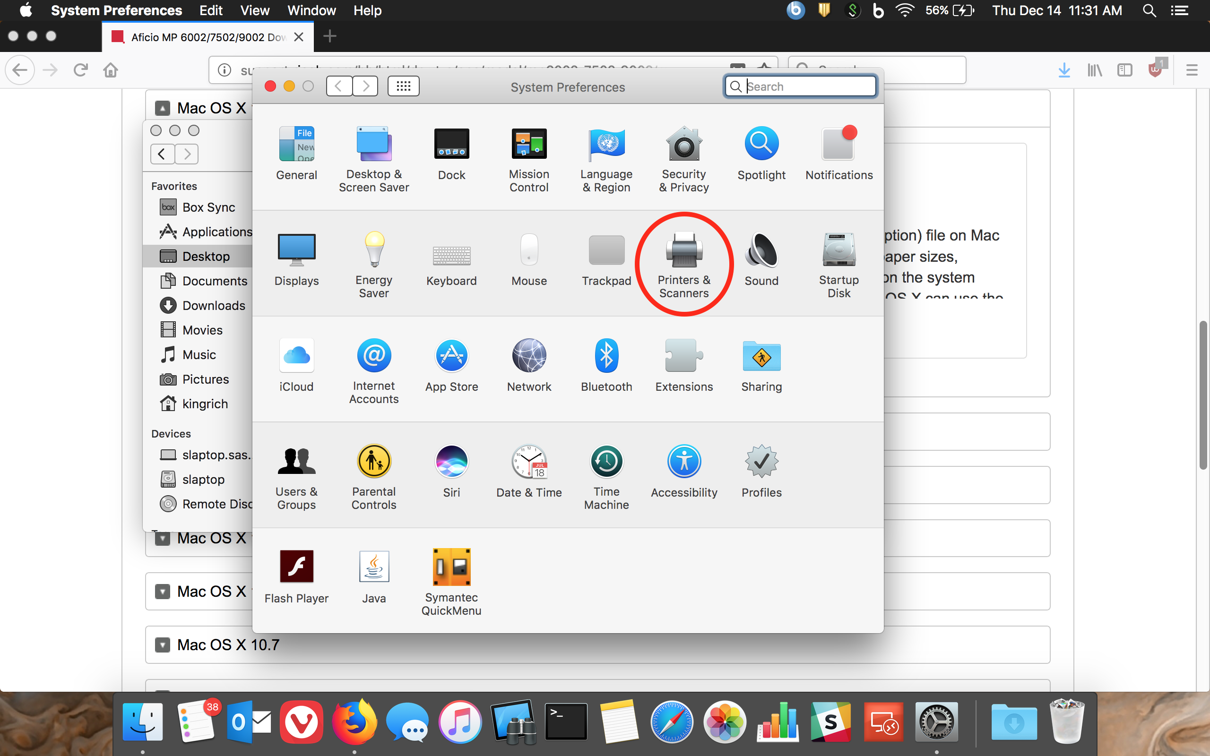1210x756 pixels.
Task: Open Date & Time preferences
Action: (529, 472)
